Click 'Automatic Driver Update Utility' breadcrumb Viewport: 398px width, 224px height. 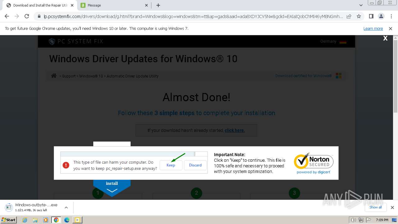pyautogui.click(x=132, y=76)
